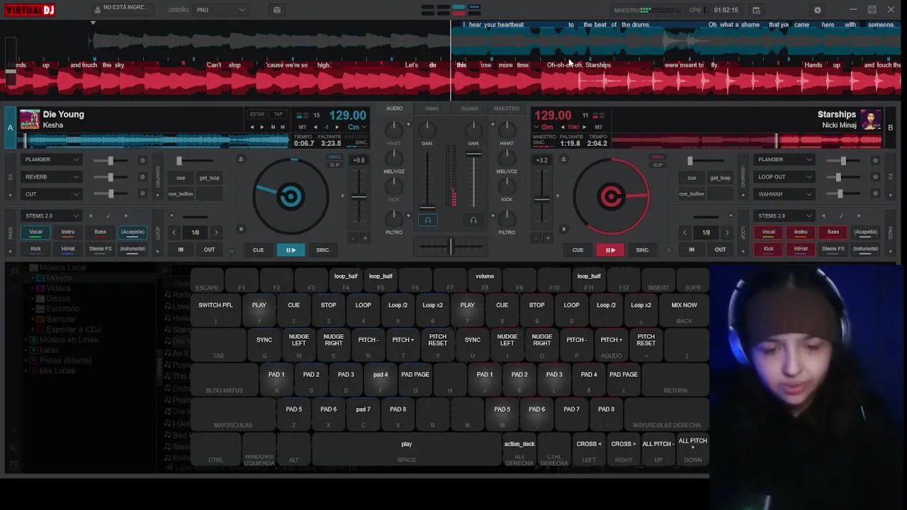This screenshot has height=510, width=907.
Task: Toggle deck A Bass stem pad
Action: pos(101,232)
